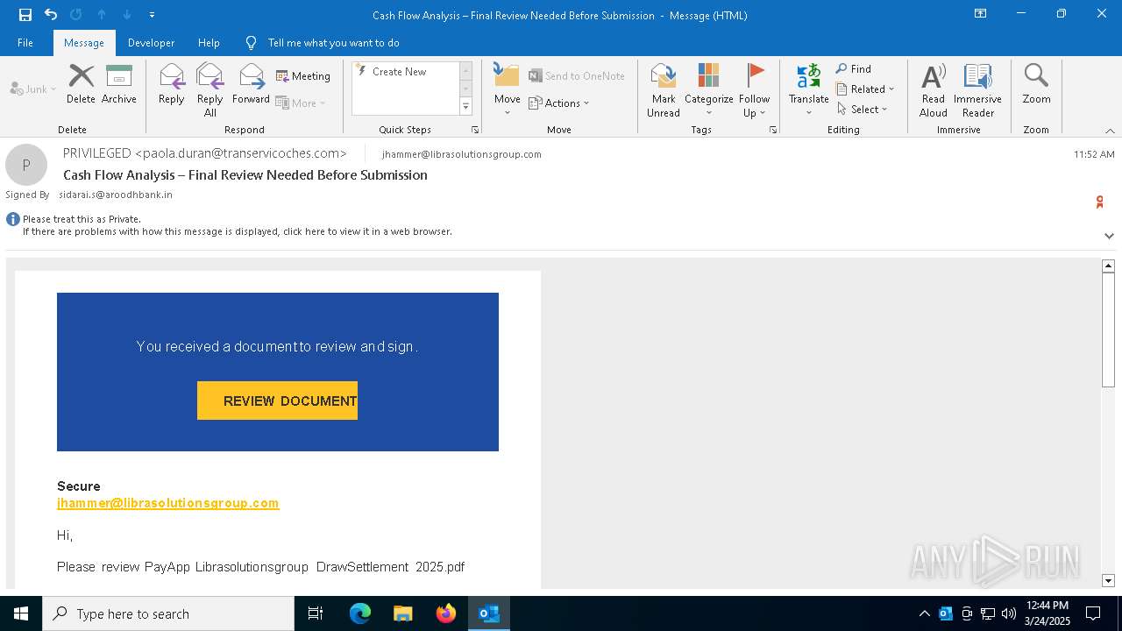The width and height of the screenshot is (1122, 631).
Task: Open the Tags dialog launcher
Action: point(773,130)
